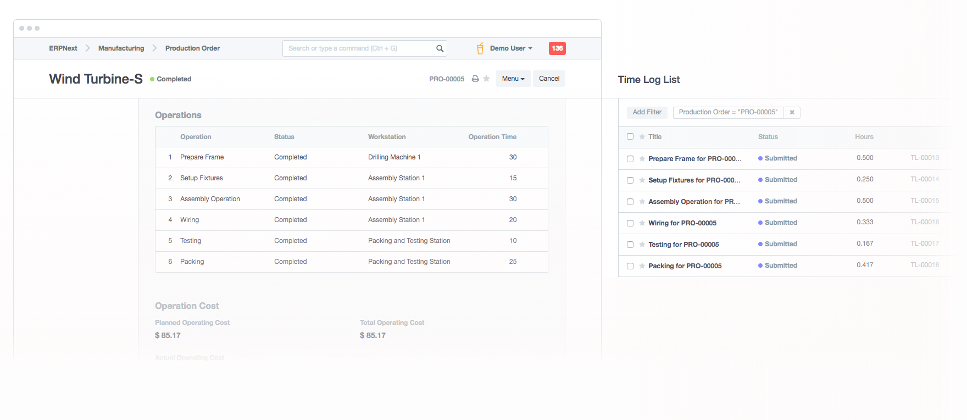Open the Manufacturing breadcrumb
Viewport: 967px width, 420px height.
click(x=121, y=48)
